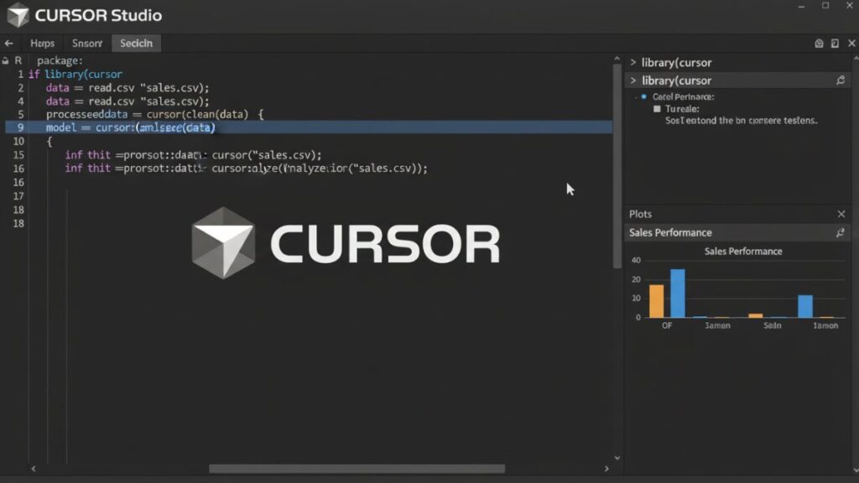Click the back arrow above the editor
The image size is (859, 483).
click(x=9, y=43)
